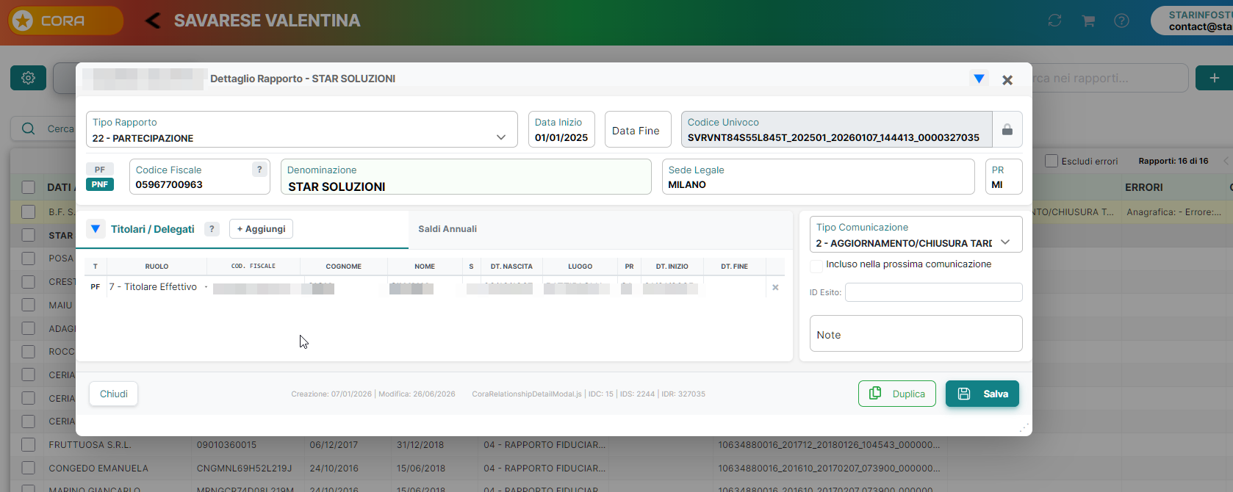
Task: Open the shopping cart icon
Action: coord(1088,21)
